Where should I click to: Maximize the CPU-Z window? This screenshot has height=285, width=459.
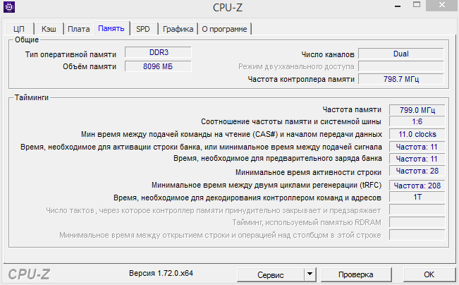click(417, 5)
